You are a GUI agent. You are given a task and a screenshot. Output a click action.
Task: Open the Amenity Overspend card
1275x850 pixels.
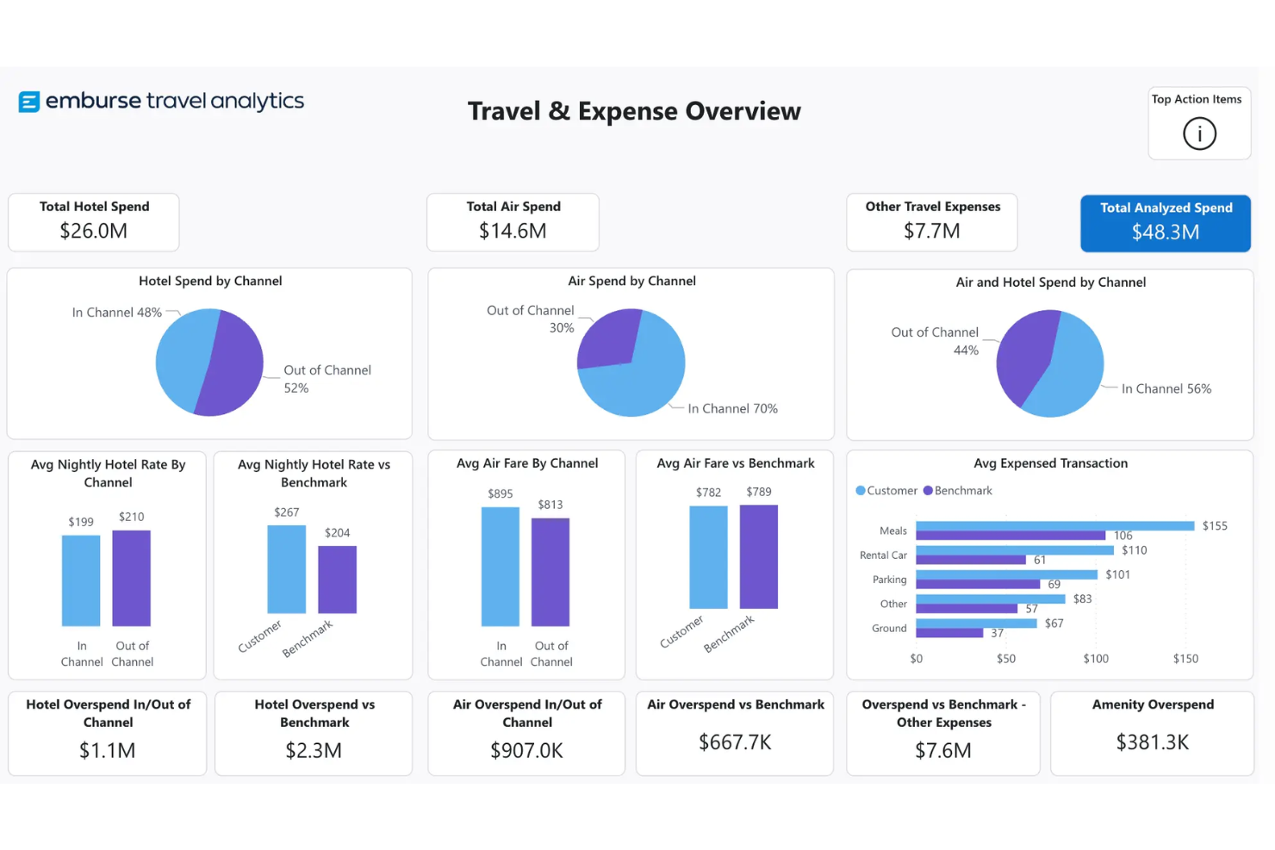(1152, 733)
